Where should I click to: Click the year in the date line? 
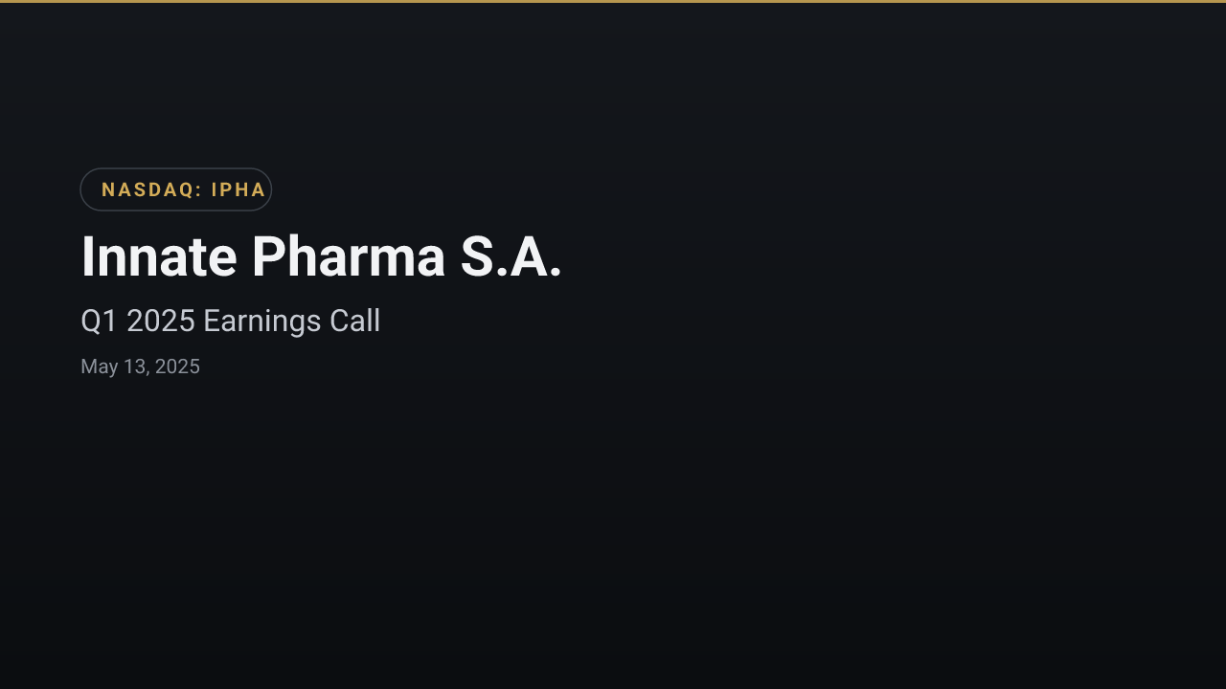(x=177, y=367)
